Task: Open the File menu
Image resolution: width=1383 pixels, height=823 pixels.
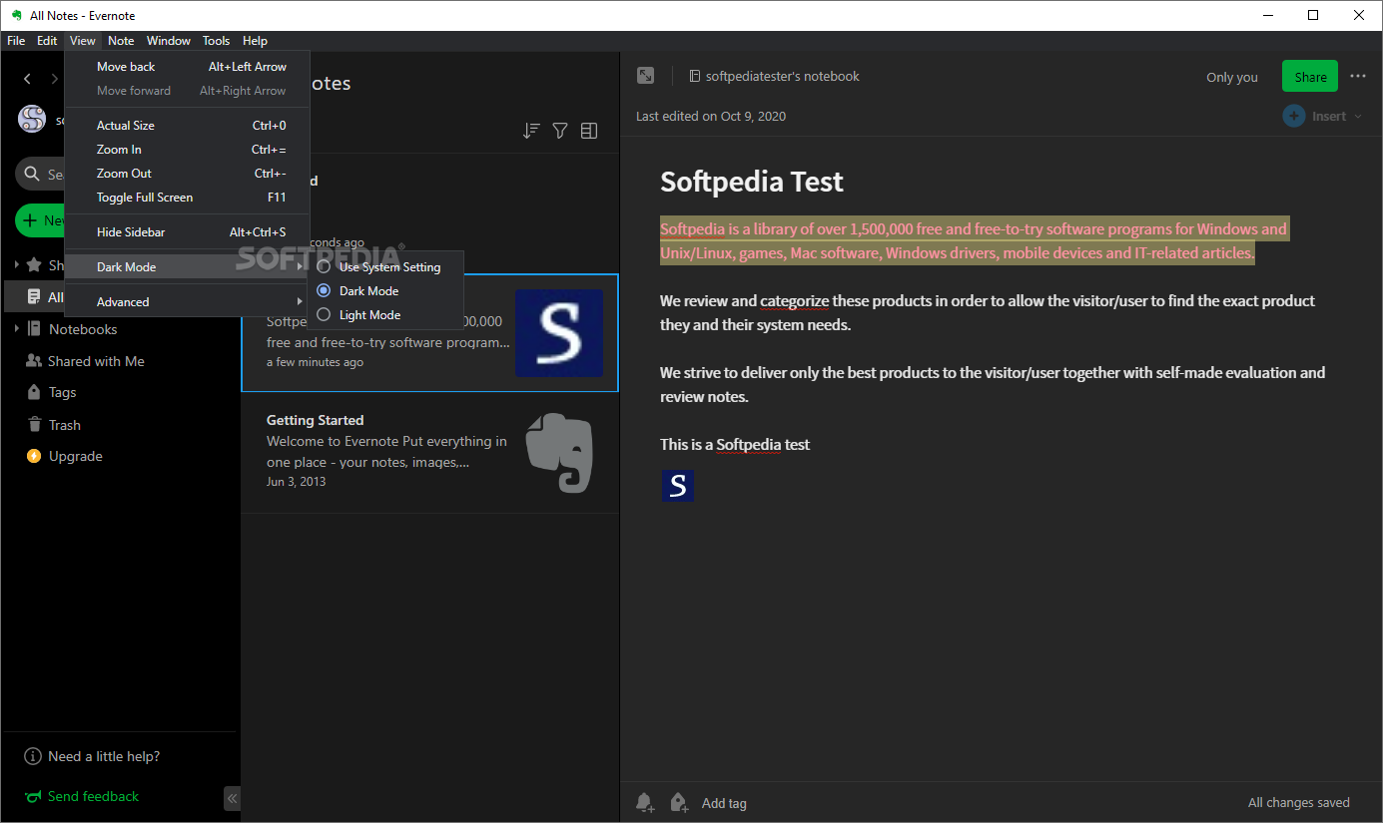Action: [16, 41]
